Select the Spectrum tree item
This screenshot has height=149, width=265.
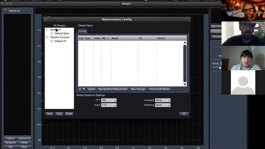[x=55, y=29]
